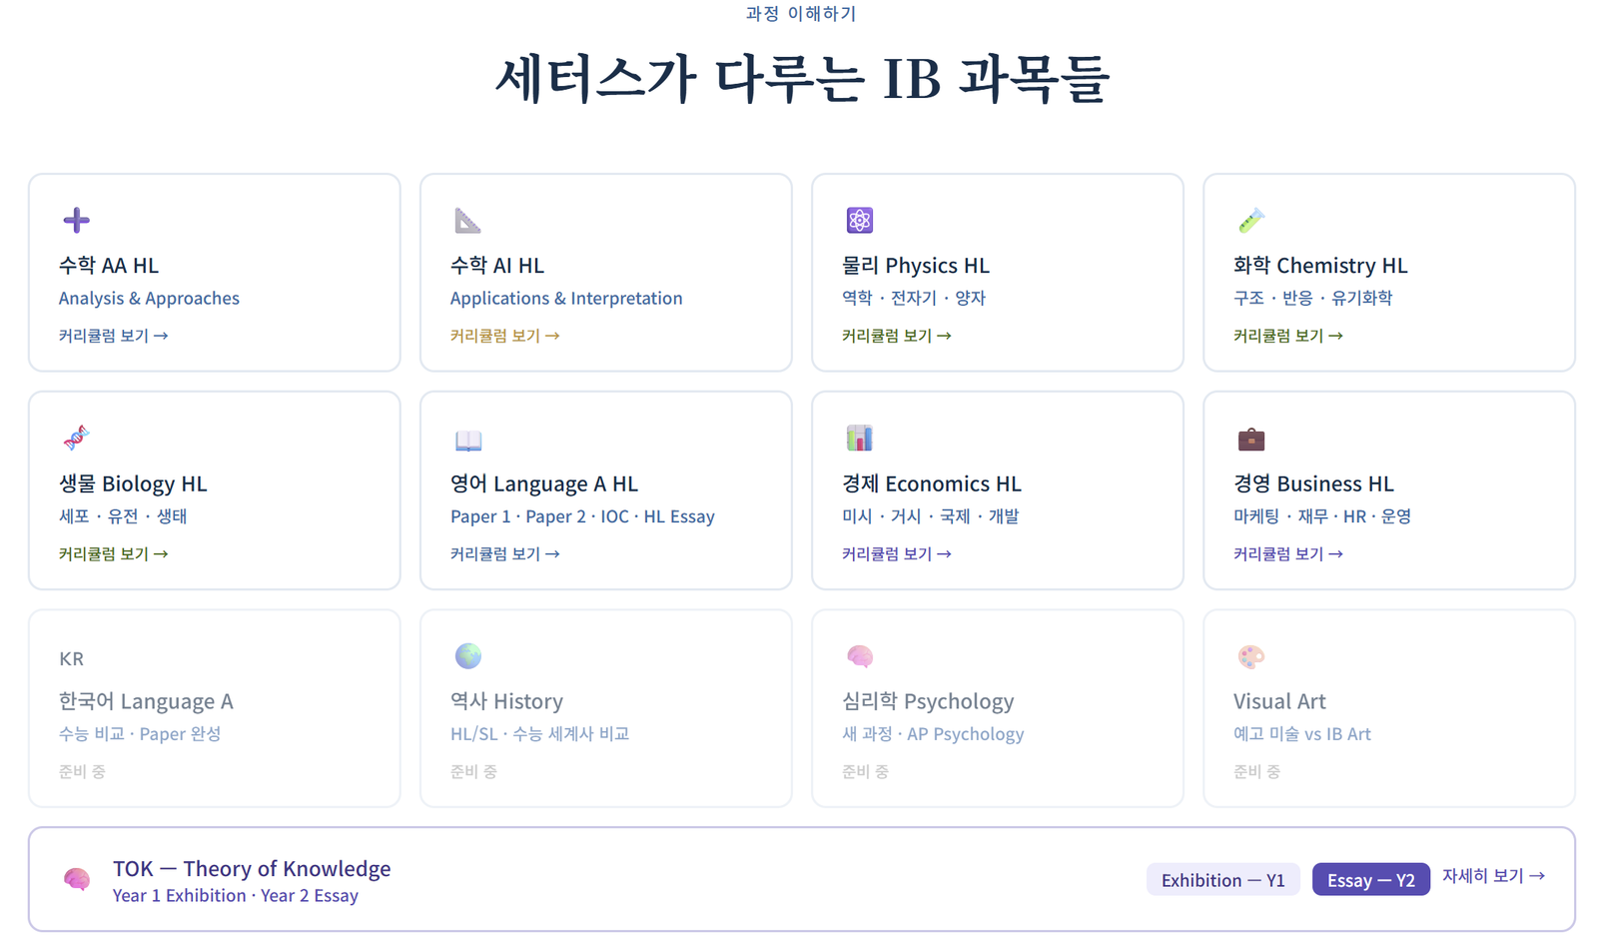Viewport: 1598px width, 945px height.
Task: Select the Exhibition — Y1 pill
Action: click(x=1222, y=880)
